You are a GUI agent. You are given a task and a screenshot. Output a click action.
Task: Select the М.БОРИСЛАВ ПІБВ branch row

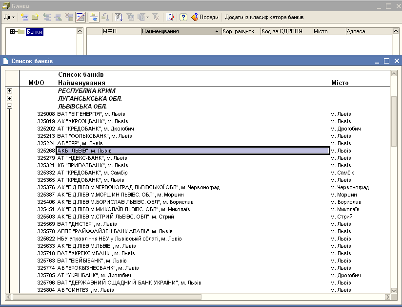coord(204,202)
